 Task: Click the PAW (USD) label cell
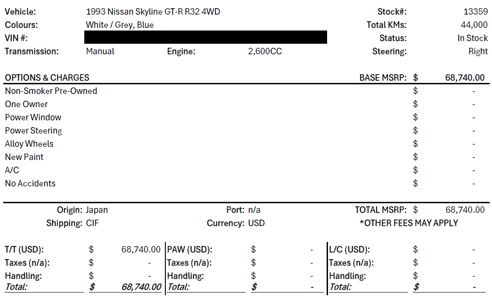pos(190,249)
